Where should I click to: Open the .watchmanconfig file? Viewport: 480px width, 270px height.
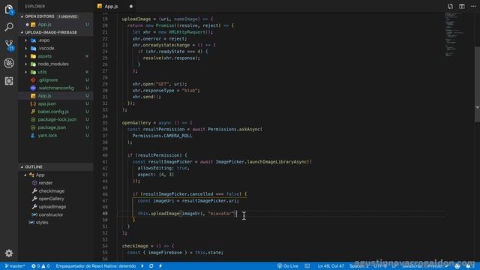click(55, 88)
